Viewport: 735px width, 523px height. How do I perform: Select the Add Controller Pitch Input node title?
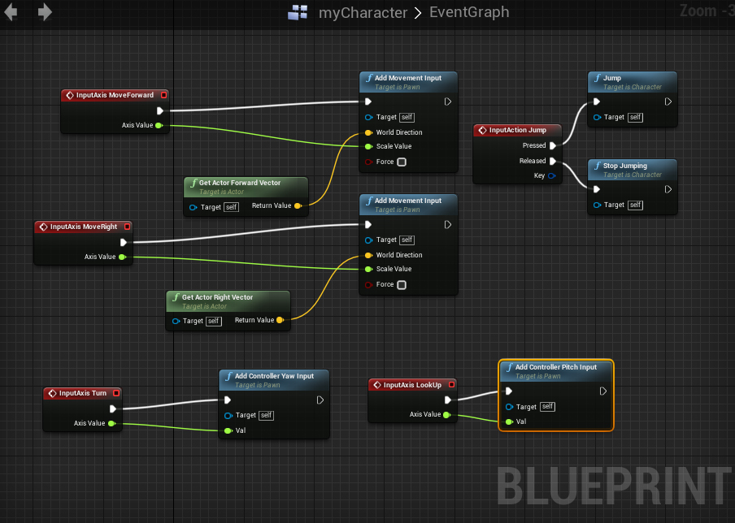click(x=555, y=367)
